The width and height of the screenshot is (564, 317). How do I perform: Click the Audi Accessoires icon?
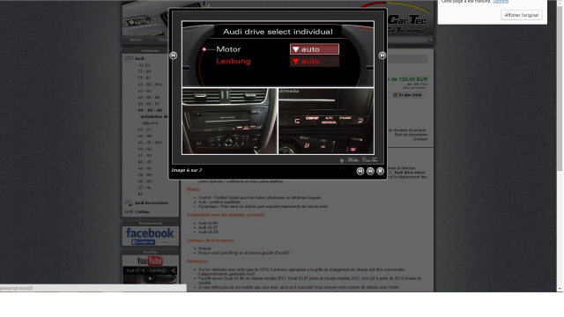[x=129, y=203]
